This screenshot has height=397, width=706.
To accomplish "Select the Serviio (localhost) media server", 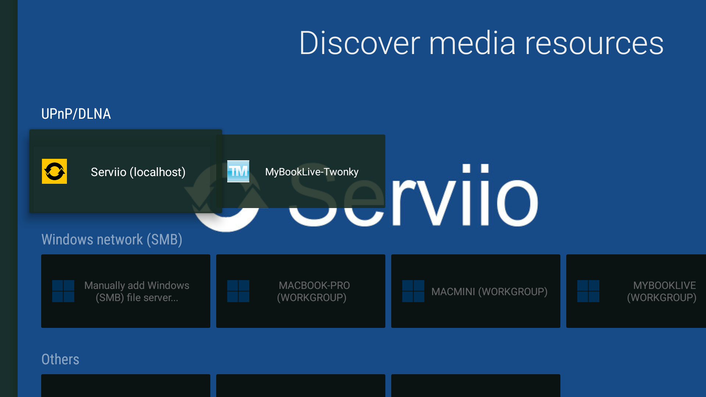I will [x=126, y=171].
